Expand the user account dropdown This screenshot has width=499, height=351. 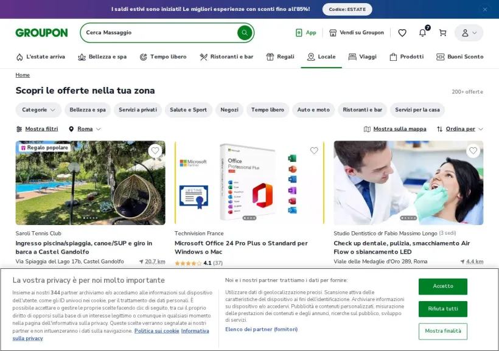pos(469,32)
